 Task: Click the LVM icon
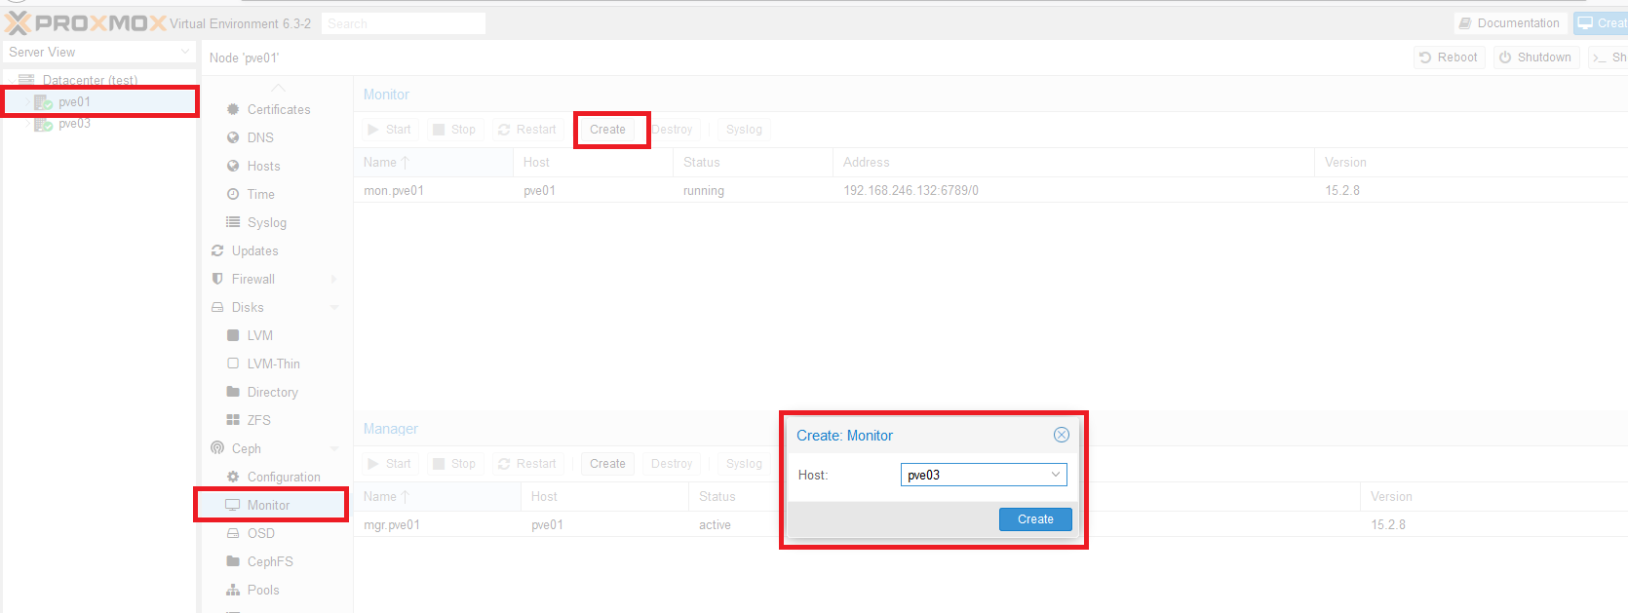pos(233,335)
